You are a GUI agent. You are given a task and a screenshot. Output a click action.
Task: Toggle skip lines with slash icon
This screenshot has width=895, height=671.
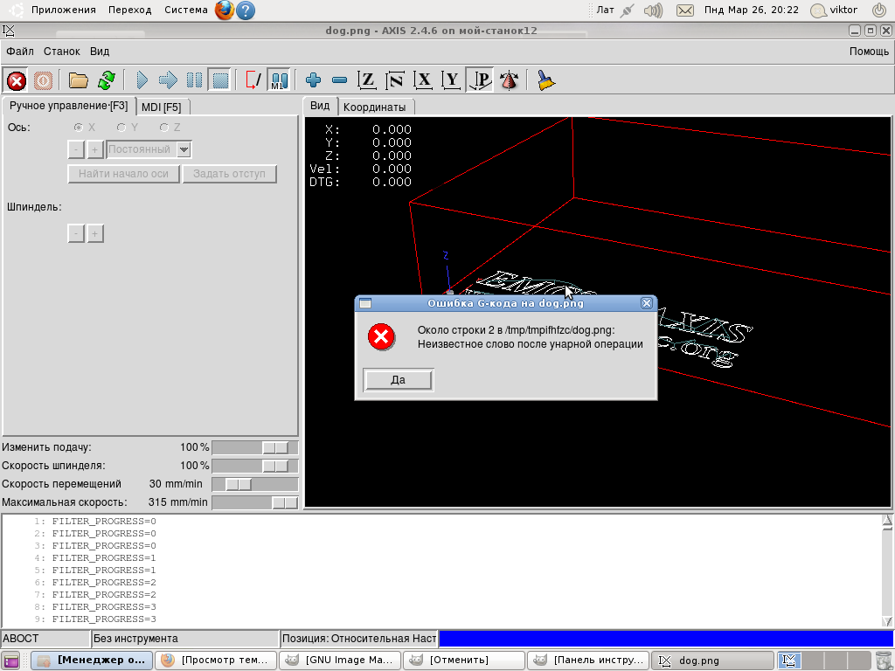click(x=253, y=80)
